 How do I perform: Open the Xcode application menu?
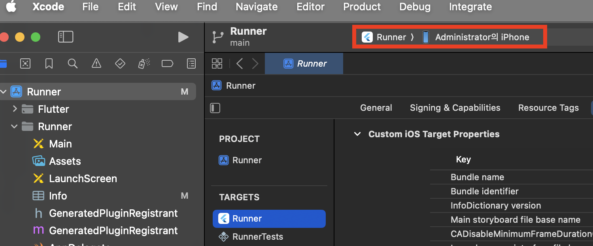coord(47,7)
